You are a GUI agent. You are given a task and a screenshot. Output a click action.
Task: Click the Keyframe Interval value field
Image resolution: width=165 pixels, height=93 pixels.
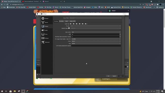coord(95,37)
